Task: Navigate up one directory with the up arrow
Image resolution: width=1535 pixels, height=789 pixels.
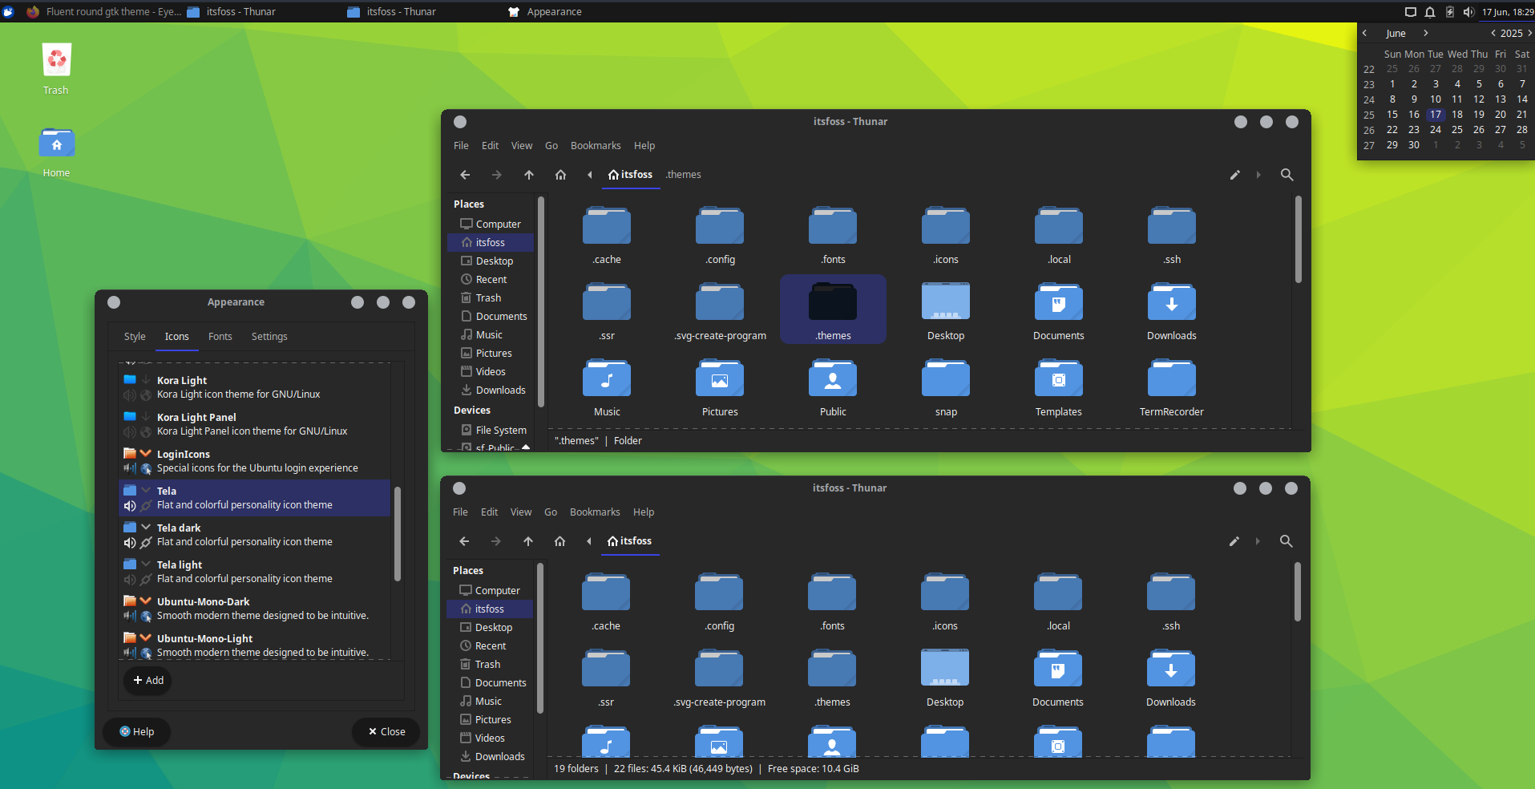Action: pyautogui.click(x=528, y=175)
